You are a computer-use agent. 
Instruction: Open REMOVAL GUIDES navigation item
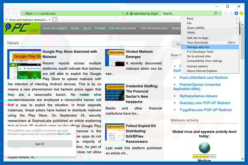(55, 28)
